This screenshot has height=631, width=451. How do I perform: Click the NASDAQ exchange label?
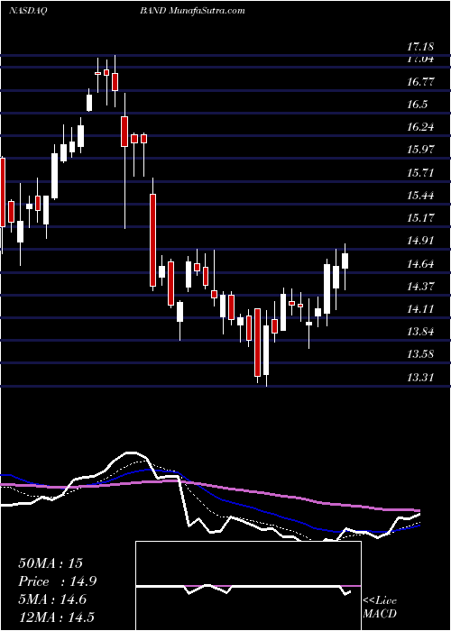(28, 11)
